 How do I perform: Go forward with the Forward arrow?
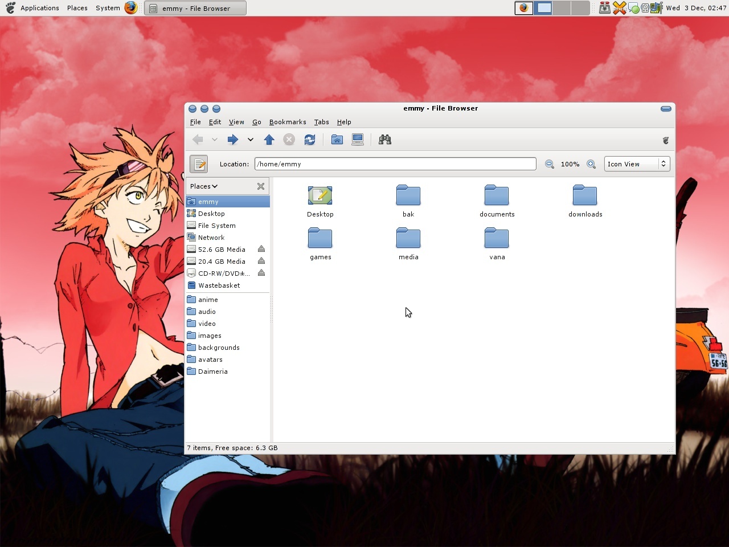232,140
